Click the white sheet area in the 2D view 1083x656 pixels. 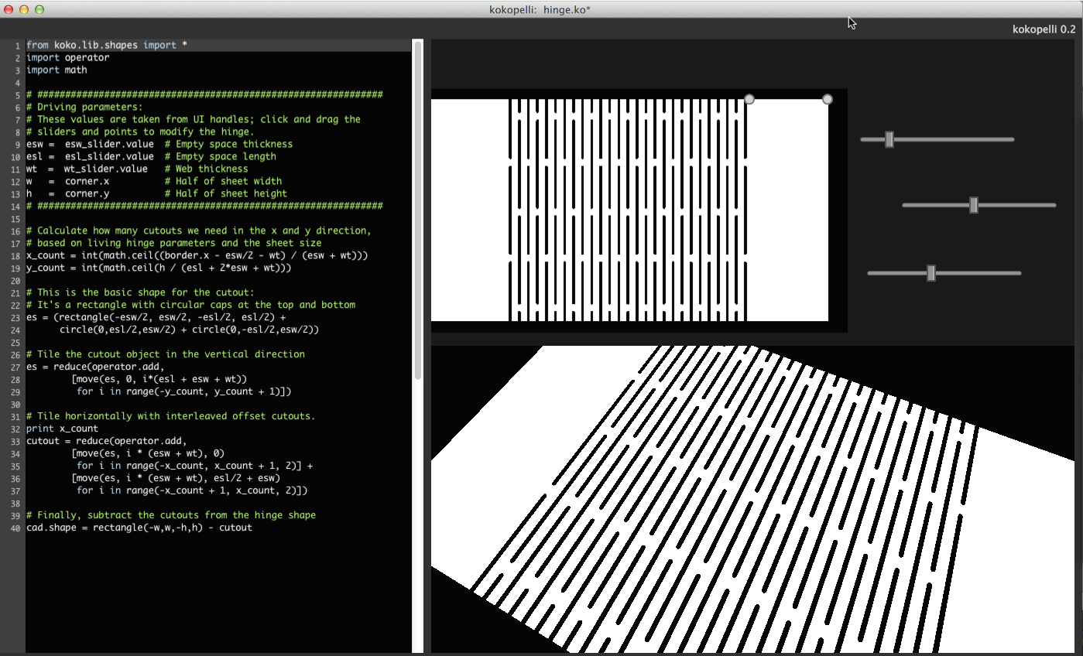pos(787,209)
